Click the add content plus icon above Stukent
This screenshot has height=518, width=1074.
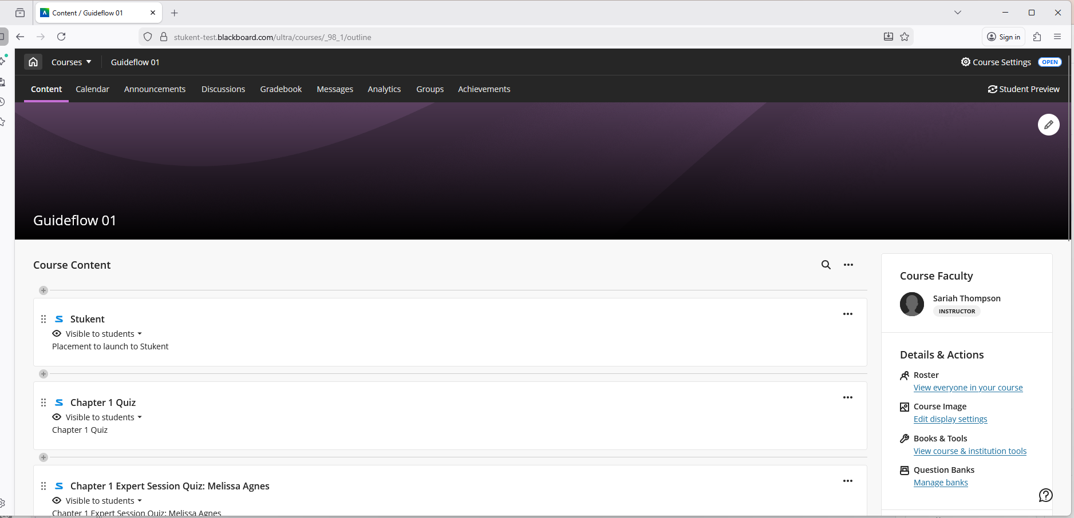[44, 290]
